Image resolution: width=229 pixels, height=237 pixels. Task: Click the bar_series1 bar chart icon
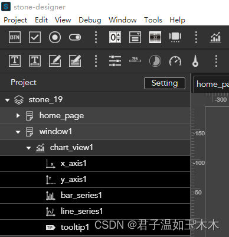click(51, 196)
